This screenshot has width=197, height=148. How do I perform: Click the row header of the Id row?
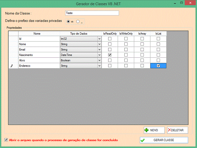click(x=13, y=39)
